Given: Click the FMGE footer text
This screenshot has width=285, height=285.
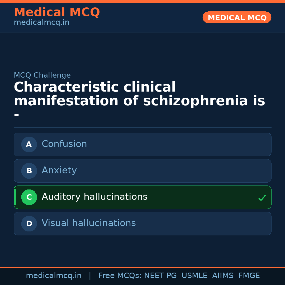Looking at the screenshot, I should pyautogui.click(x=249, y=276).
